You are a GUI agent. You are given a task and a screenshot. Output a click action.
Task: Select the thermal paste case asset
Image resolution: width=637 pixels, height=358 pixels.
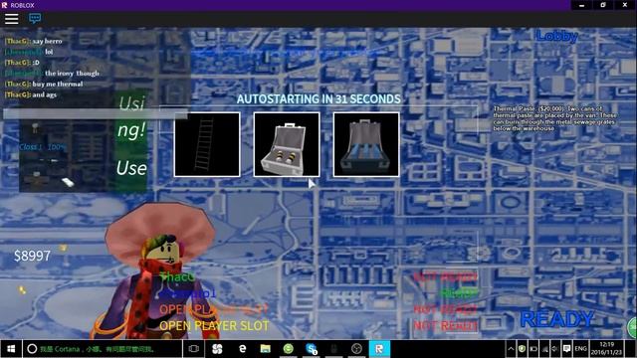(287, 144)
